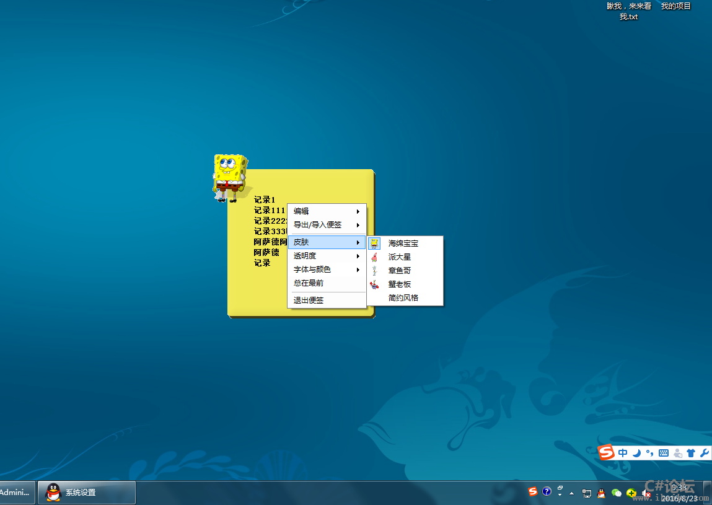
Task: Choose the 派大星 Patrick skin
Action: coord(405,257)
